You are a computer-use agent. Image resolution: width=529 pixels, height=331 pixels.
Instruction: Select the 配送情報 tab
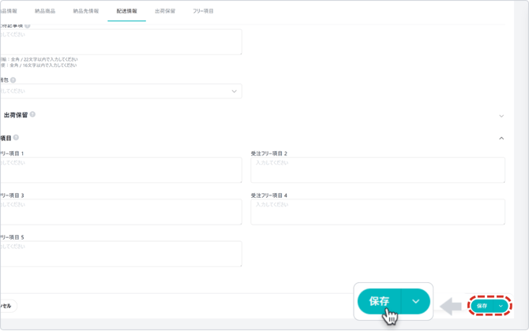point(126,12)
